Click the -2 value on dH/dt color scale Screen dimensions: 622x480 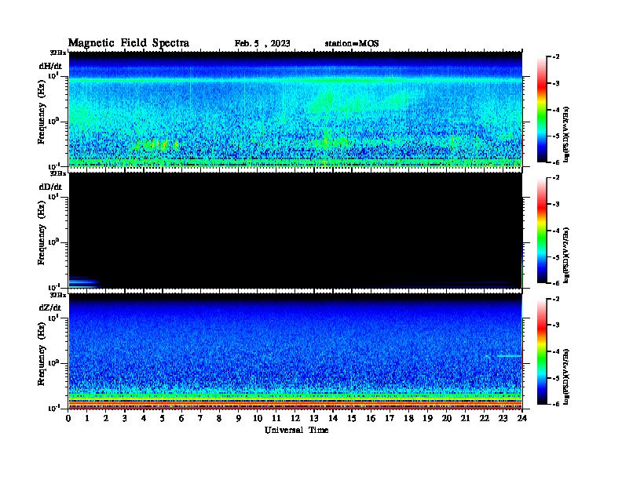pyautogui.click(x=557, y=57)
